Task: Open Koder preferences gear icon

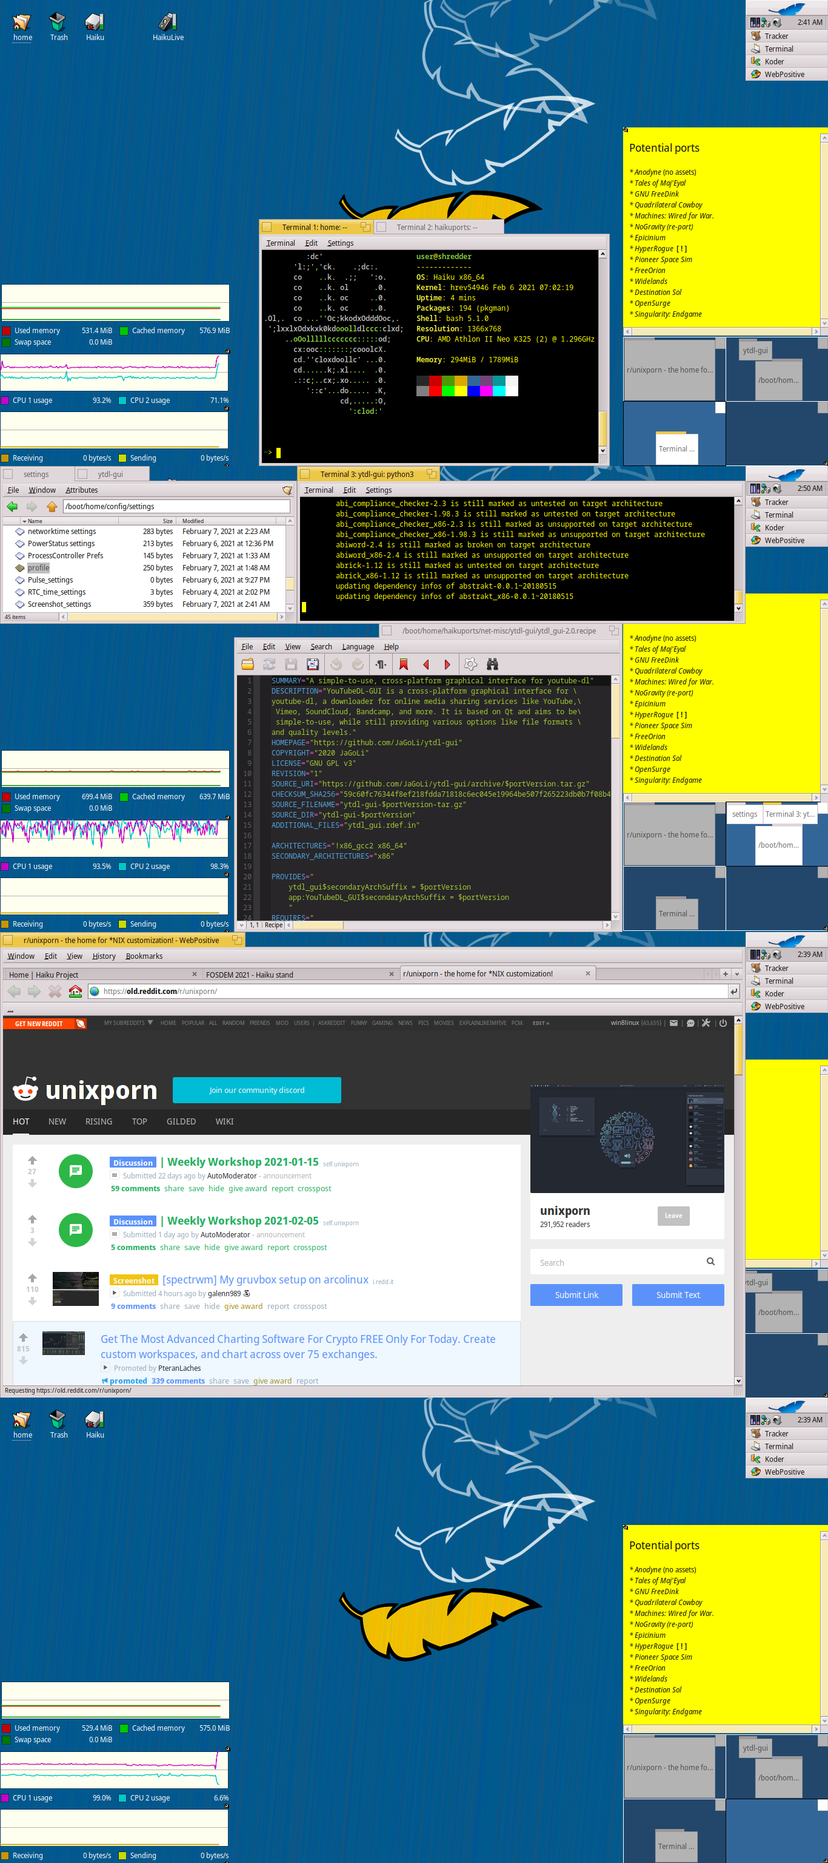Action: click(470, 664)
